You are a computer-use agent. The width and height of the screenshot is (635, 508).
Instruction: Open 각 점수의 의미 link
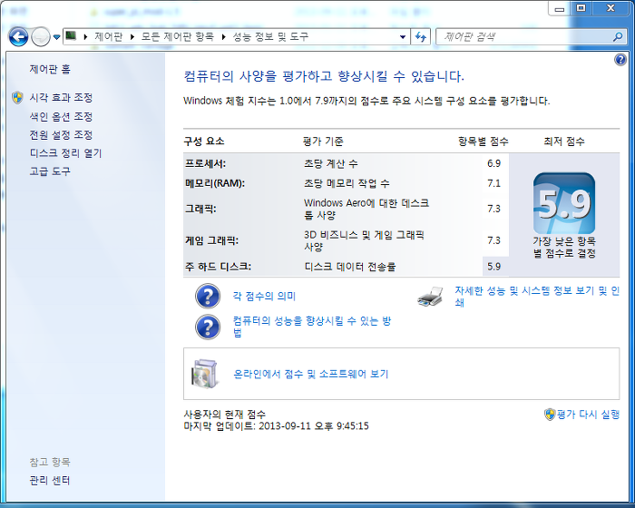tap(264, 296)
